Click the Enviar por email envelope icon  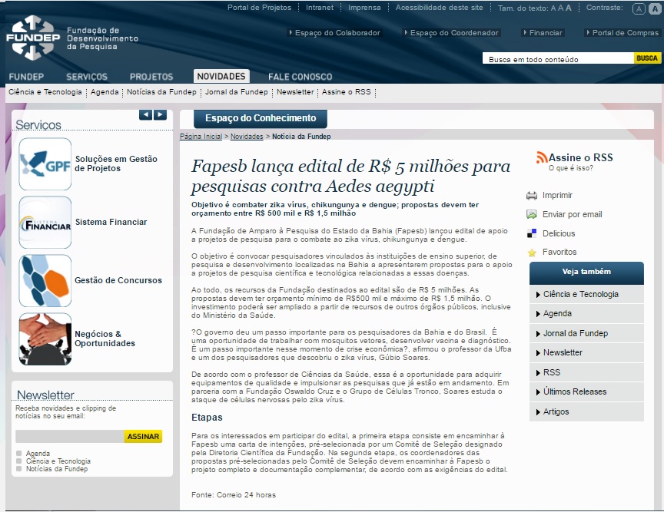point(531,215)
